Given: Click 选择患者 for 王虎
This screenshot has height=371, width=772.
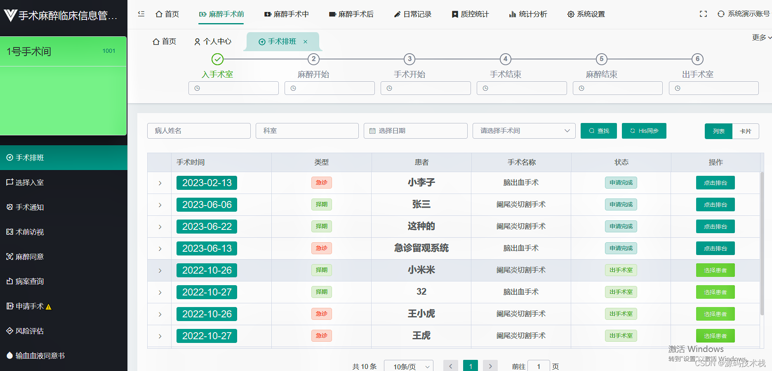Looking at the screenshot, I should click(716, 336).
